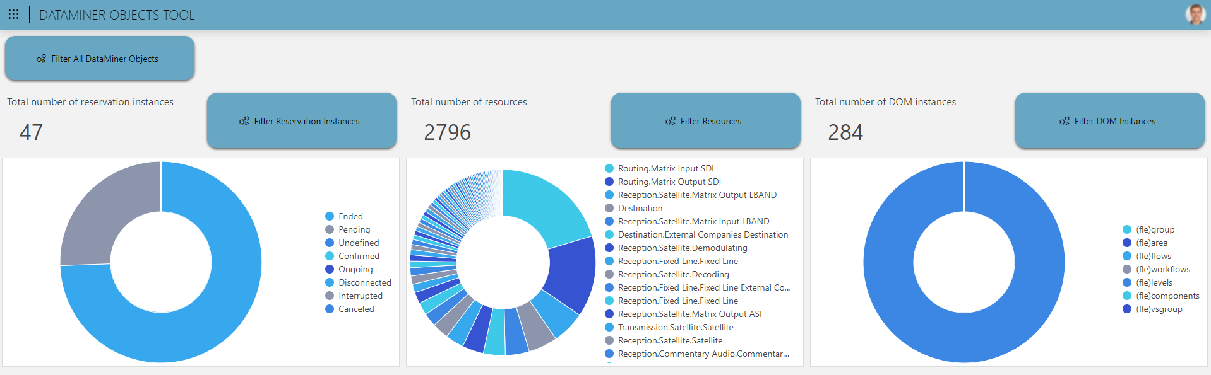The image size is (1211, 375).
Task: Toggle the (fle)area legend entry
Action: click(x=1145, y=243)
